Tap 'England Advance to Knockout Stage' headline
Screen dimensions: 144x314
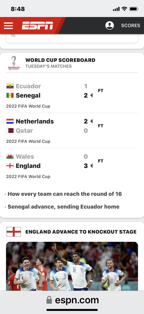tap(81, 232)
